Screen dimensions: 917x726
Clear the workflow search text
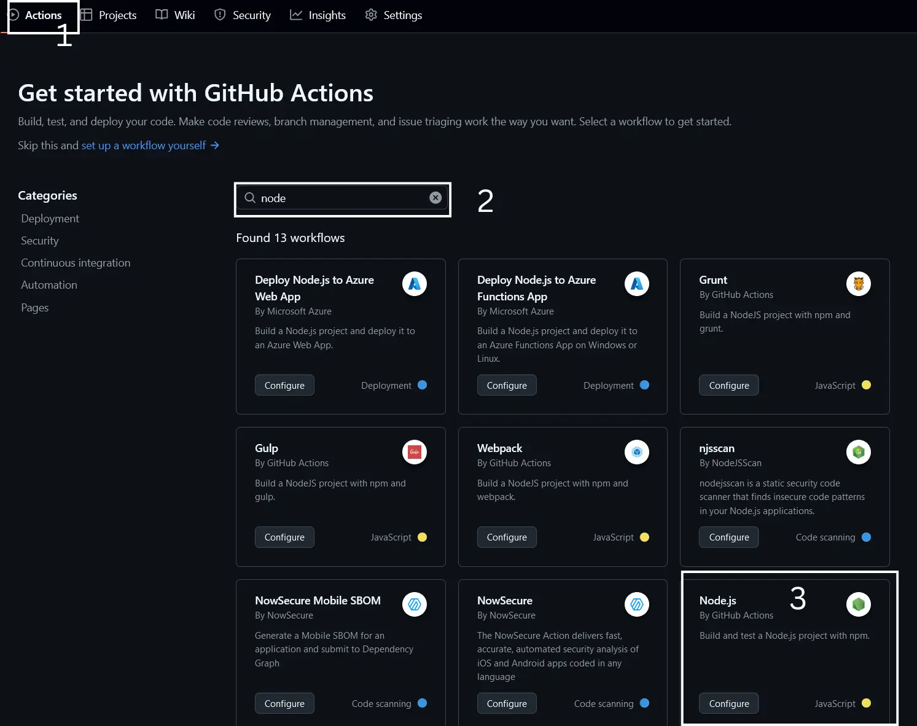coord(435,198)
